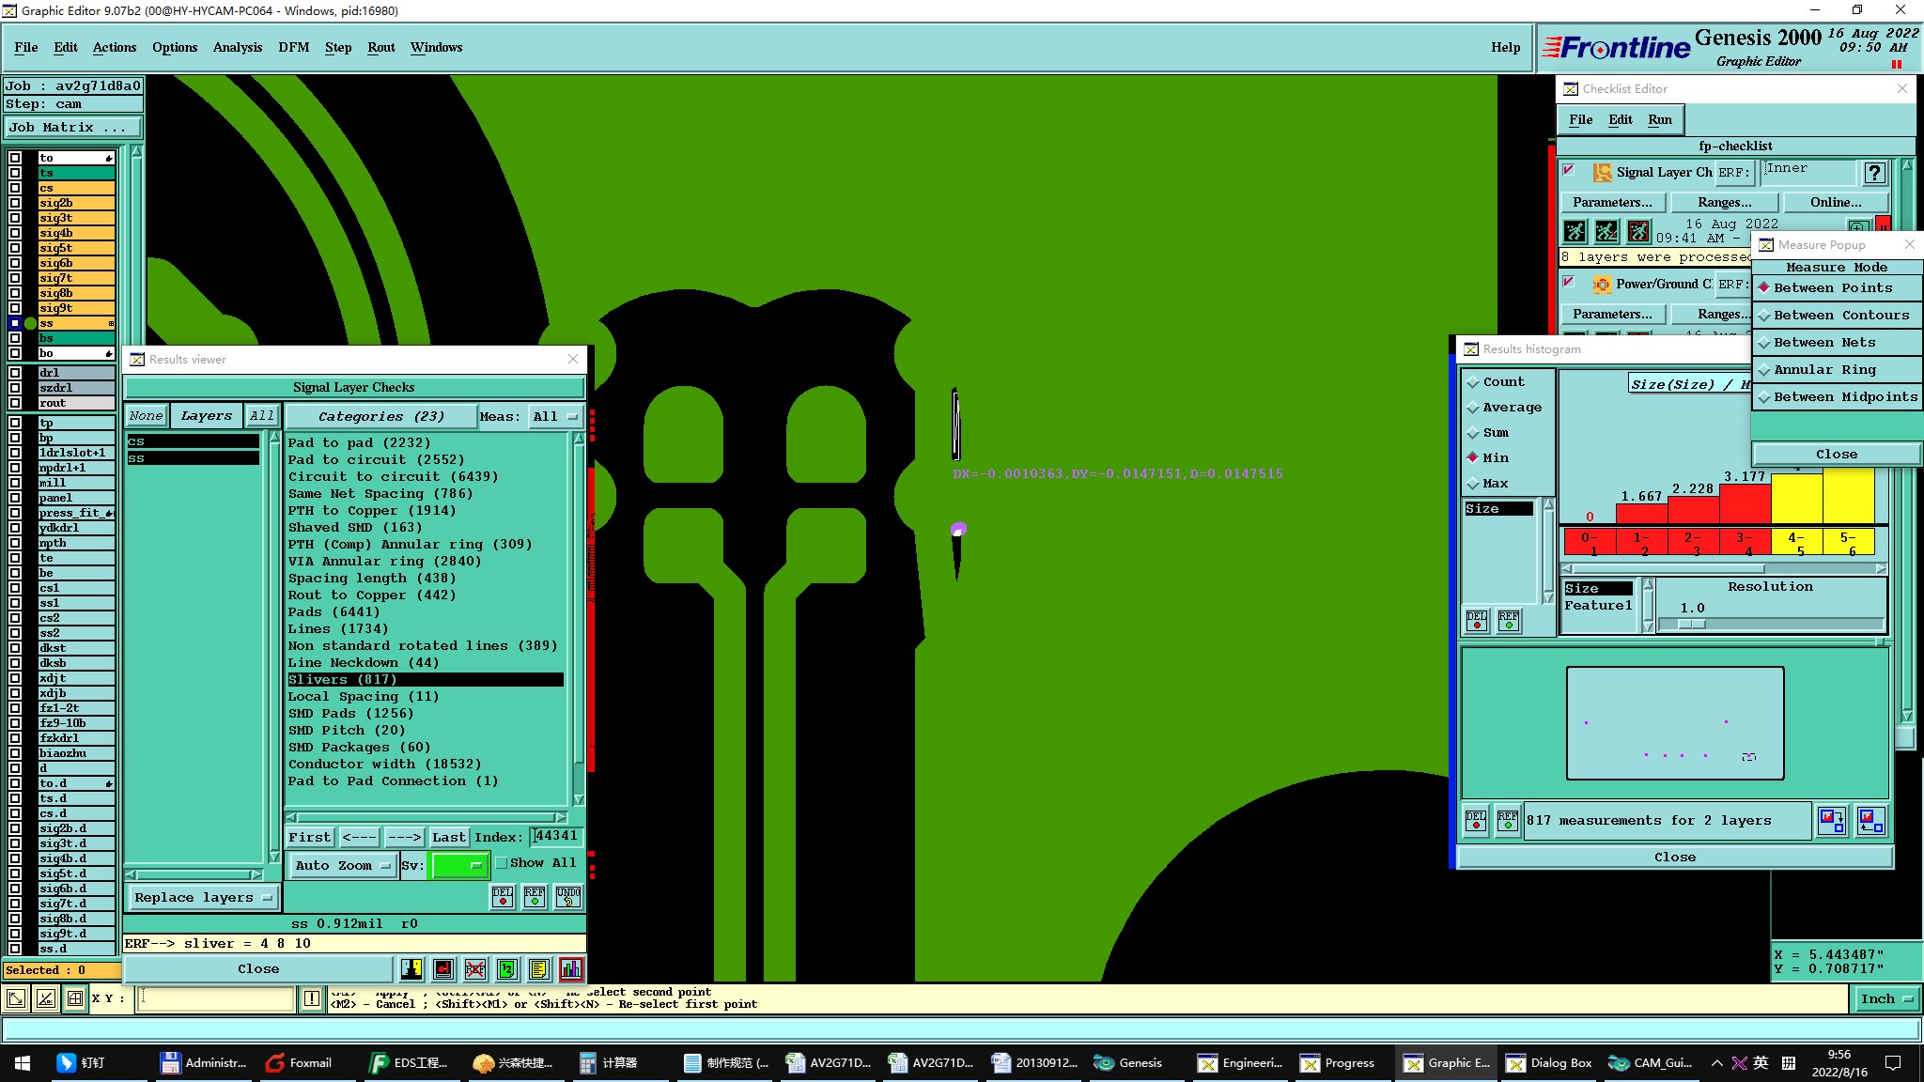The width and height of the screenshot is (1924, 1082).
Task: Click zoom-home icon at bottom-left corner
Action: point(15,999)
